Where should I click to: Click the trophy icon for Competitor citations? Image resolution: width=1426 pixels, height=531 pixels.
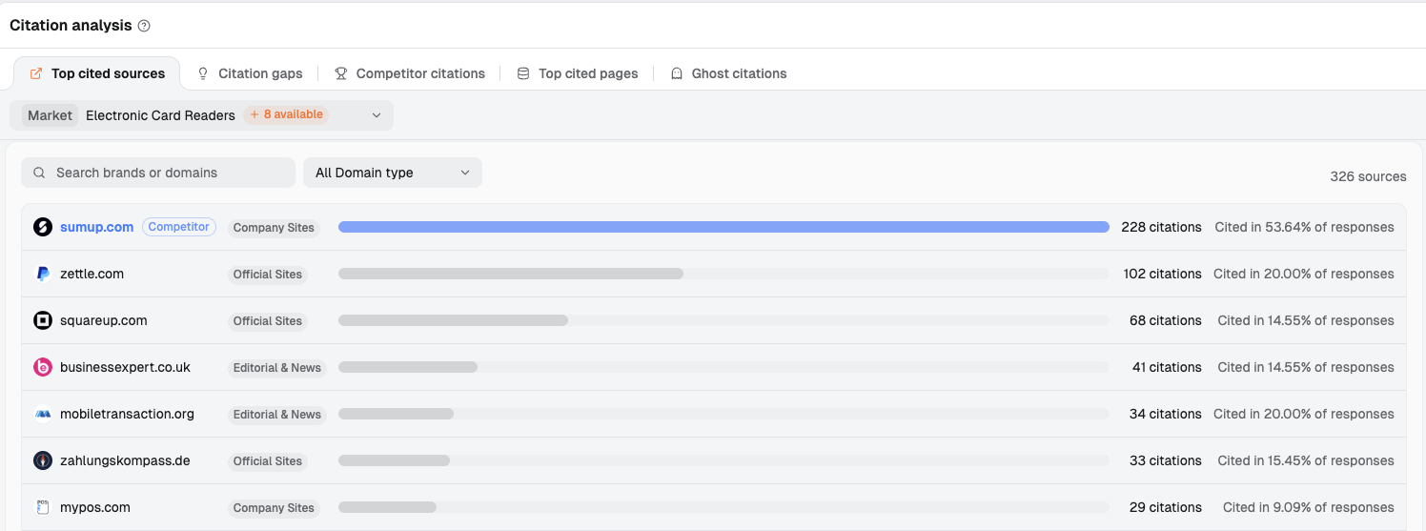340,73
